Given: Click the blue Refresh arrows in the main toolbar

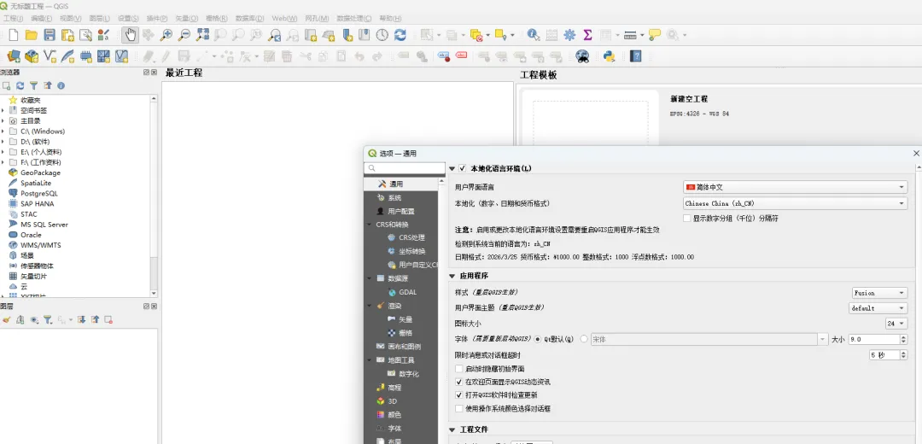Looking at the screenshot, I should point(400,35).
